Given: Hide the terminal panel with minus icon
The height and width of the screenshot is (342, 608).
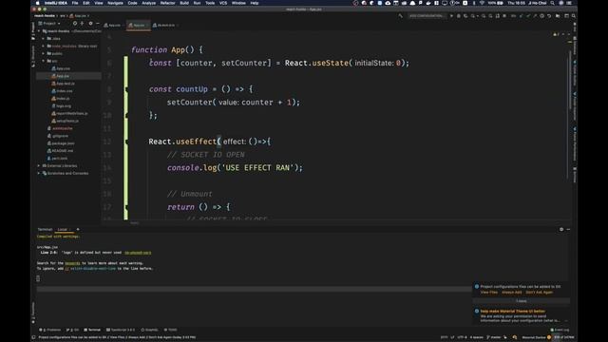Looking at the screenshot, I should tap(568, 230).
